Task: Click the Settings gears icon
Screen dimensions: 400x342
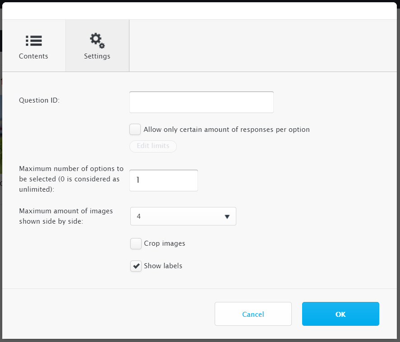Action: (97, 40)
